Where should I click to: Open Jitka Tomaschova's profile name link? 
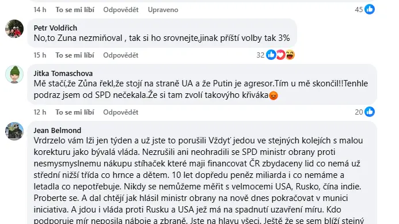tap(63, 73)
